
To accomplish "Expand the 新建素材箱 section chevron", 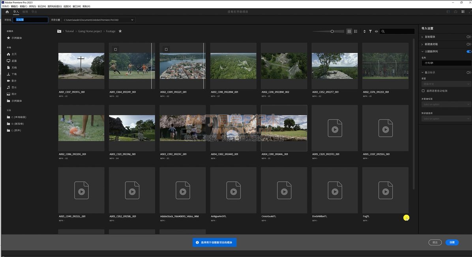I will point(422,44).
